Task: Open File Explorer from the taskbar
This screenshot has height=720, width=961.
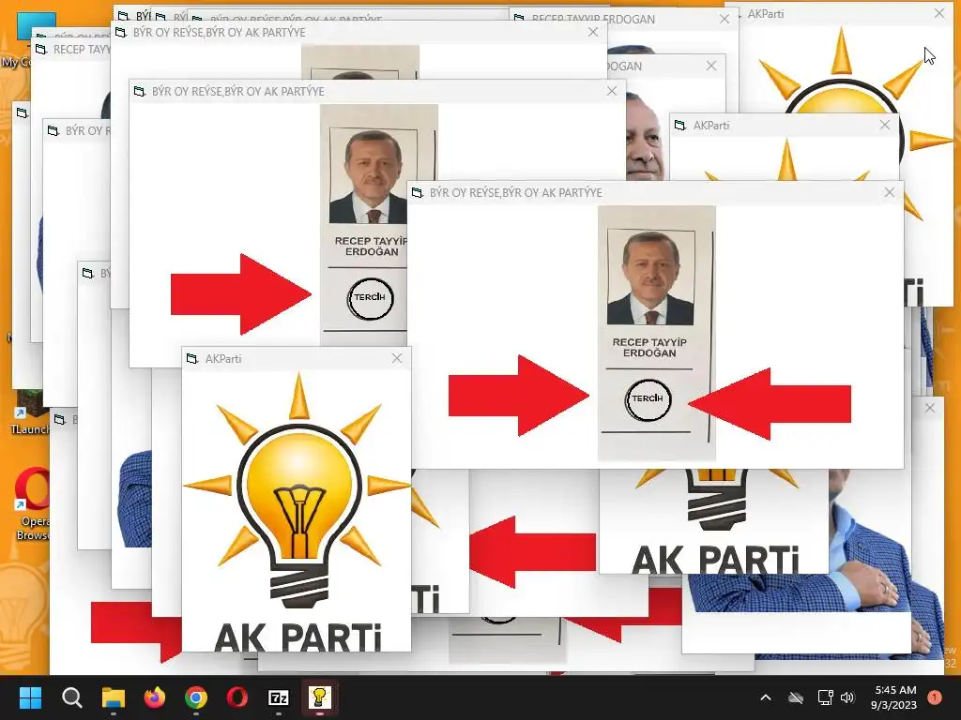Action: pos(114,697)
